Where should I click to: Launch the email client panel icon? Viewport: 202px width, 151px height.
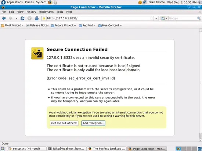55,2
